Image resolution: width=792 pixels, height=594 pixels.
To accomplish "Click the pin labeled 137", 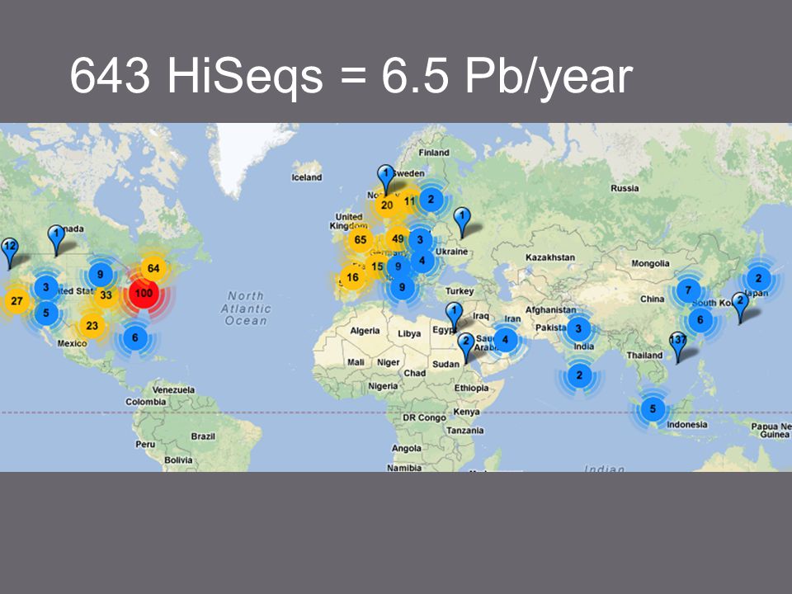I will [678, 347].
